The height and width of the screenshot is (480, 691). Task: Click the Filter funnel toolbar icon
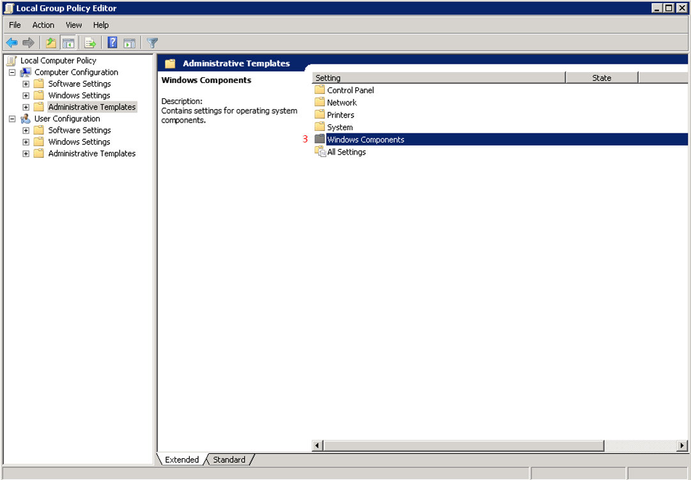click(152, 43)
